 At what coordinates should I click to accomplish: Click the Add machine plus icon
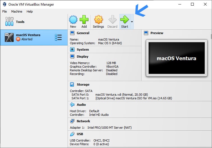pyautogui.click(x=84, y=20)
